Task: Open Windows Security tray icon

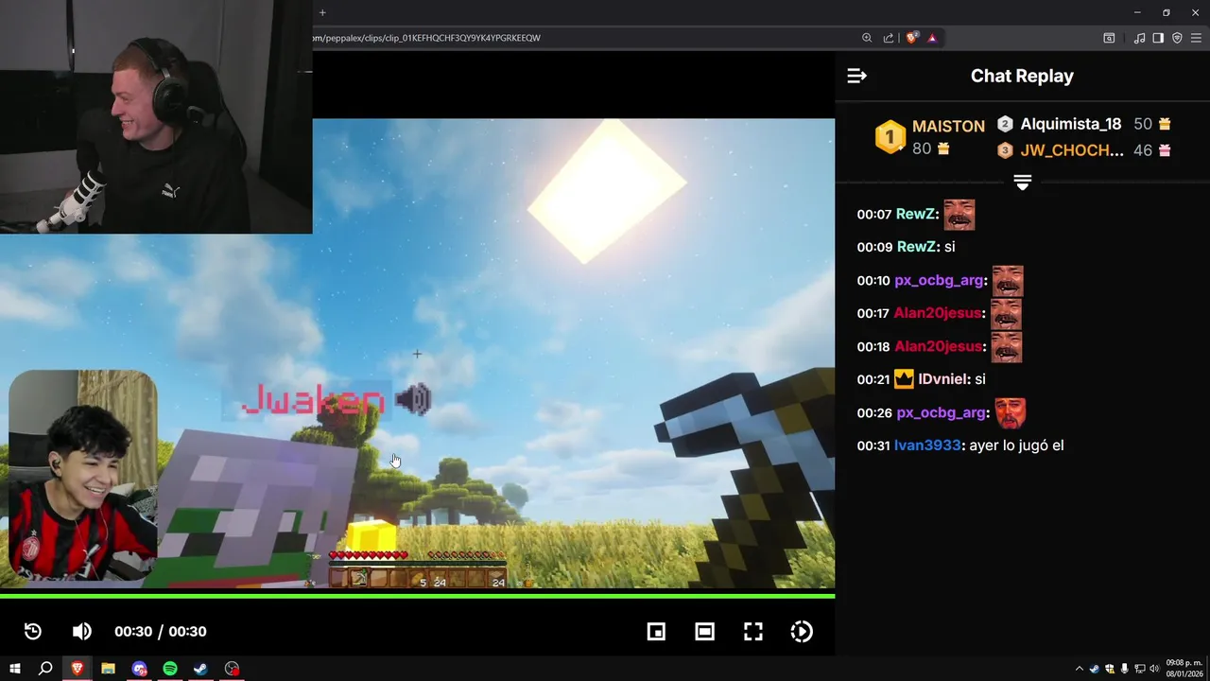Action: click(x=1109, y=669)
